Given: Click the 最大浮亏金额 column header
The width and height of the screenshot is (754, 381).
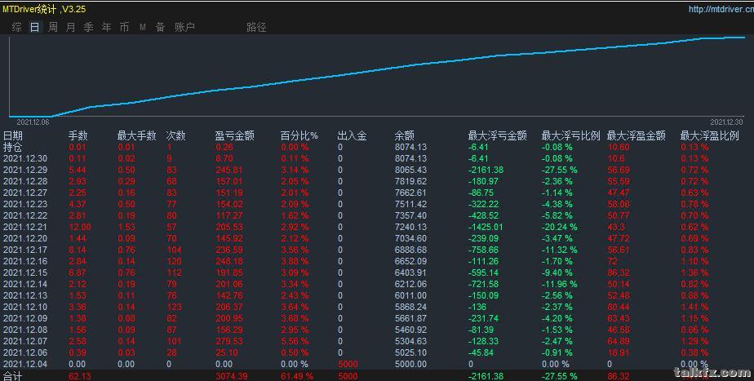Looking at the screenshot, I should pyautogui.click(x=497, y=135).
